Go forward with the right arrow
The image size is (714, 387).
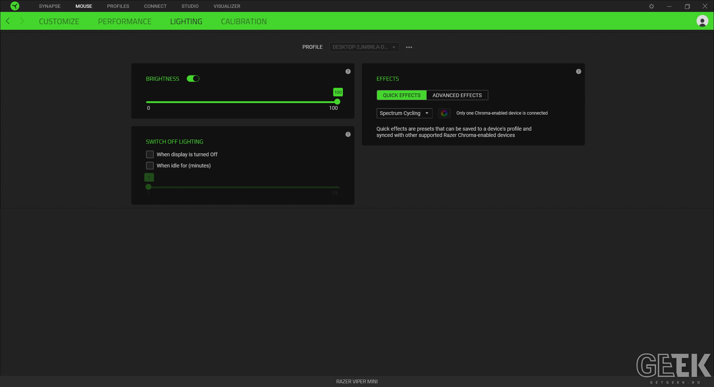coord(22,21)
